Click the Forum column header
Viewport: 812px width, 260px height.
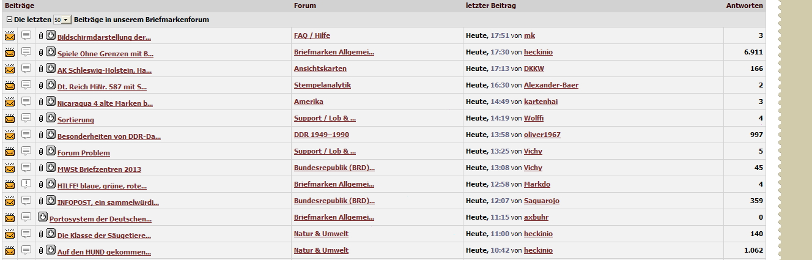click(305, 6)
